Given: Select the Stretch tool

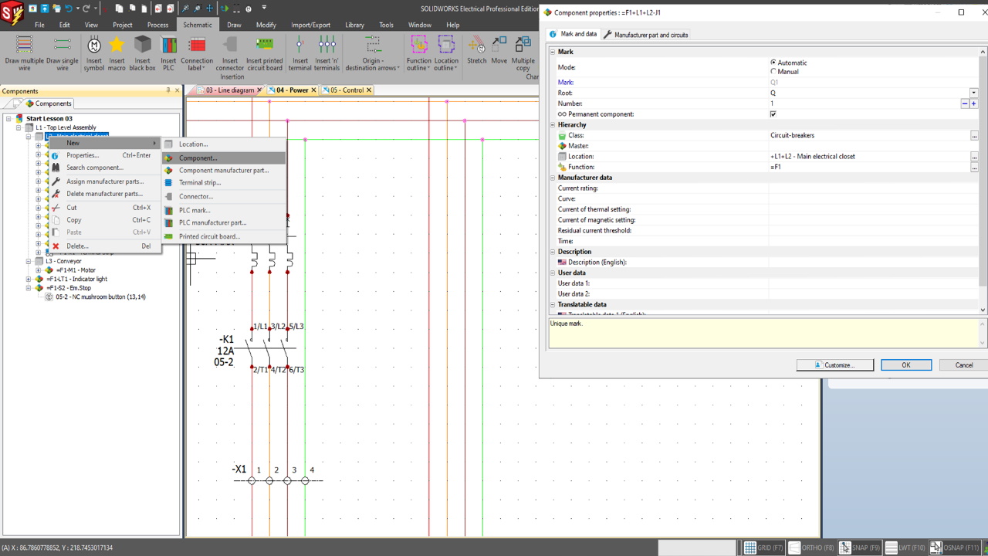Looking at the screenshot, I should click(477, 51).
